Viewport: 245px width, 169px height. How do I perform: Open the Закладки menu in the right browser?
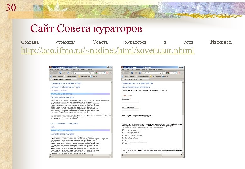[145, 69]
